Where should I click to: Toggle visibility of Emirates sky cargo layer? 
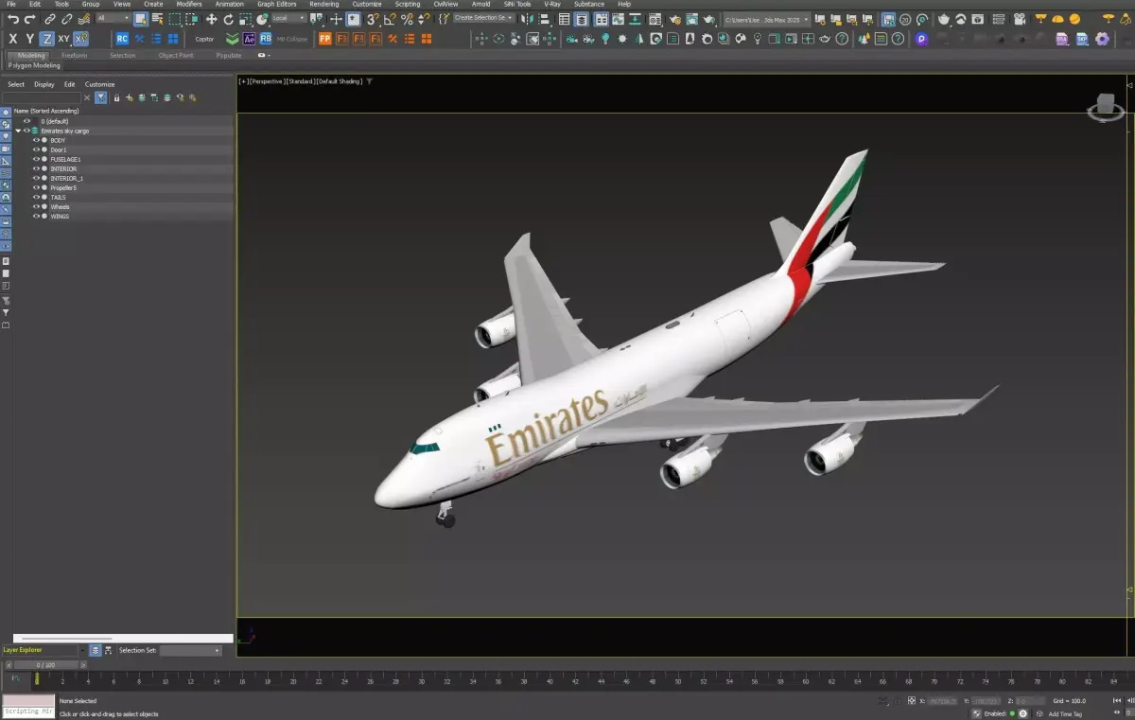26,131
